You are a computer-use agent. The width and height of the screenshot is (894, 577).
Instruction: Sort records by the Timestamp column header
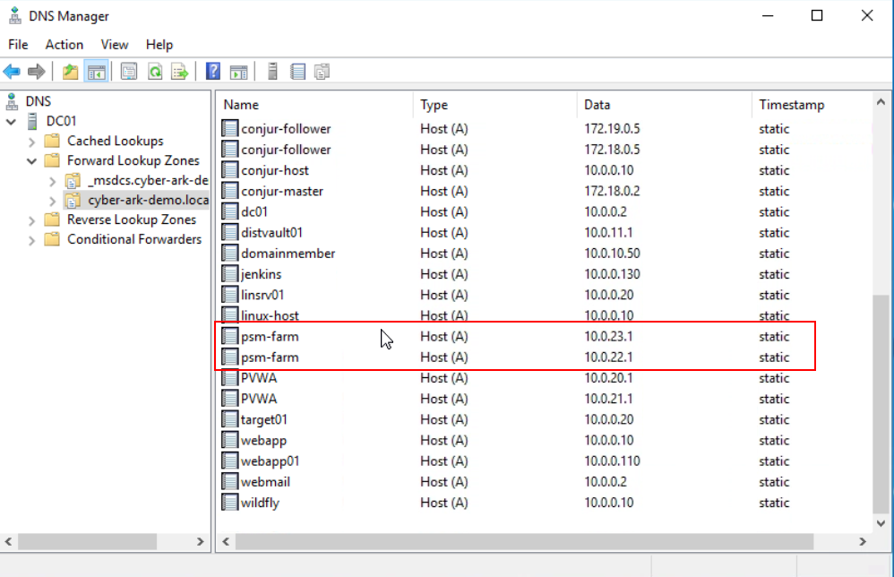[x=812, y=105]
